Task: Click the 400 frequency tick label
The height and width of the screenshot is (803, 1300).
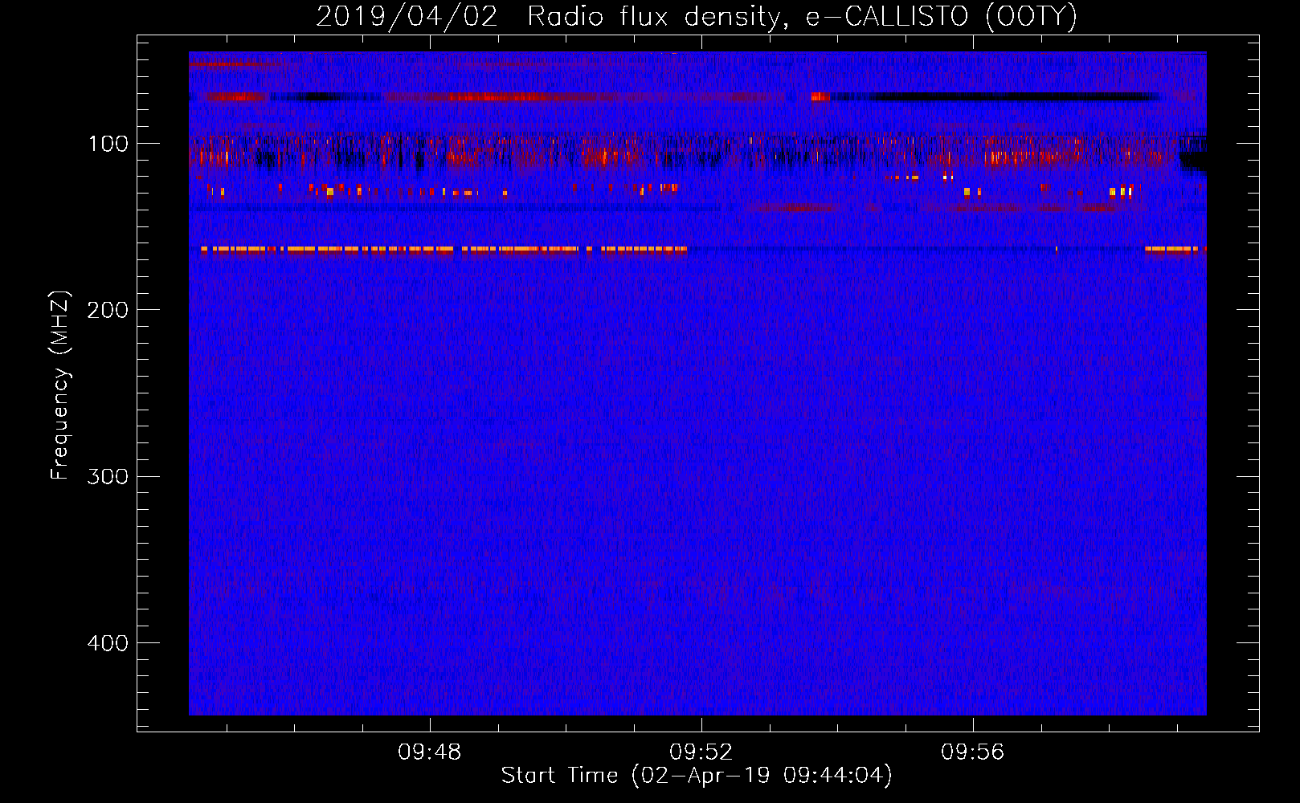Action: pyautogui.click(x=108, y=643)
